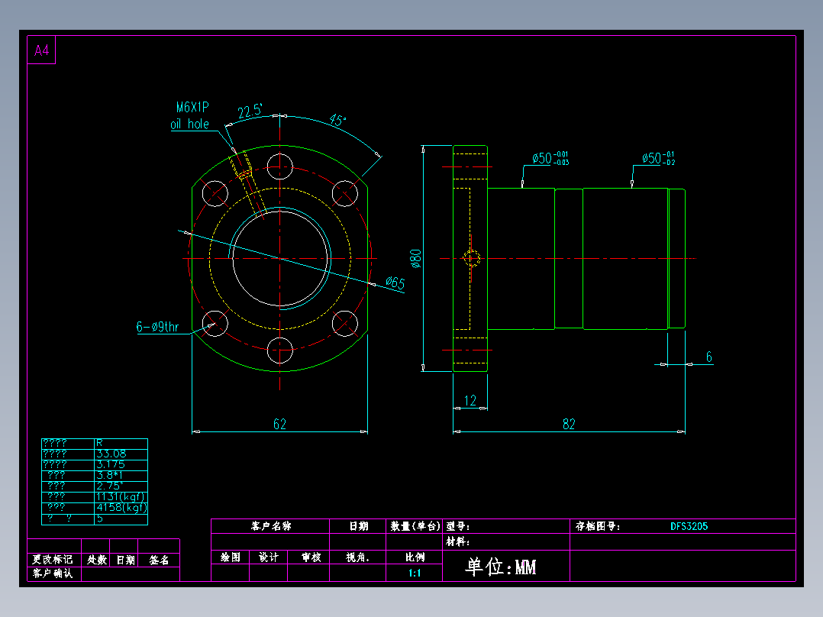The height and width of the screenshot is (617, 823).
Task: Select the 33.08 value in the spec table
Action: pyautogui.click(x=111, y=454)
